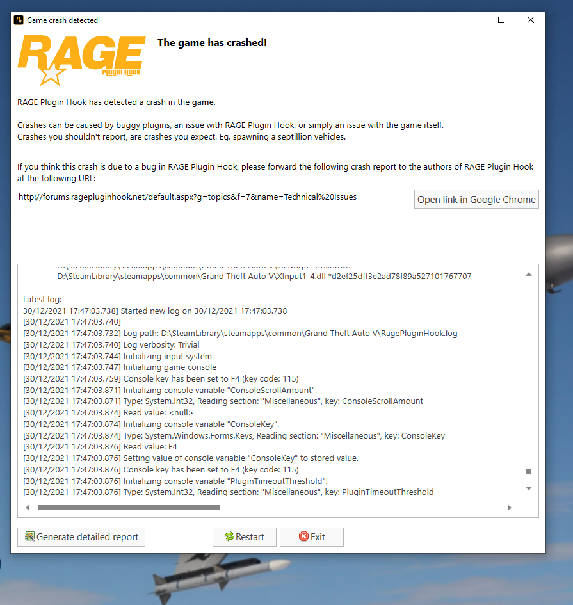Click 'Type: System.Int32' key ConsoleScrollAmount line

click(223, 401)
